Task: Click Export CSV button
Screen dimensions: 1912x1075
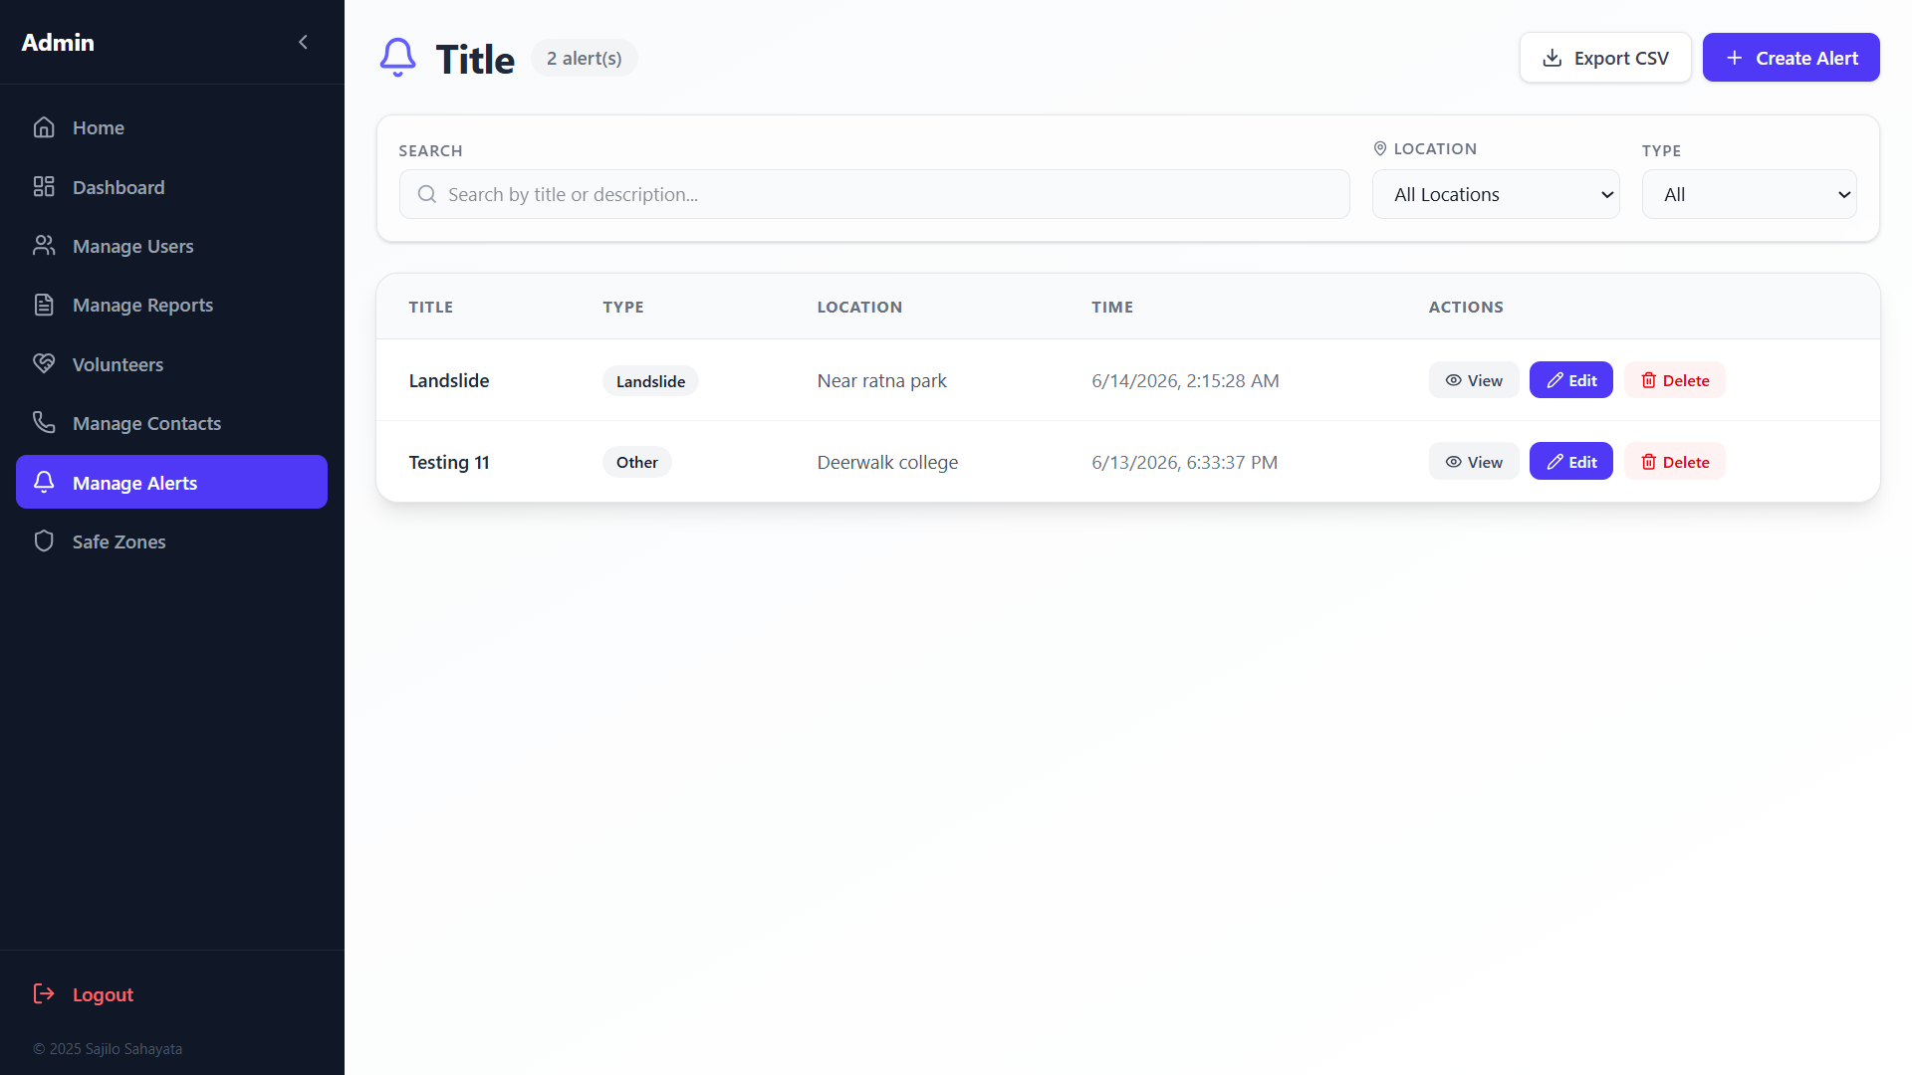Action: click(x=1604, y=58)
